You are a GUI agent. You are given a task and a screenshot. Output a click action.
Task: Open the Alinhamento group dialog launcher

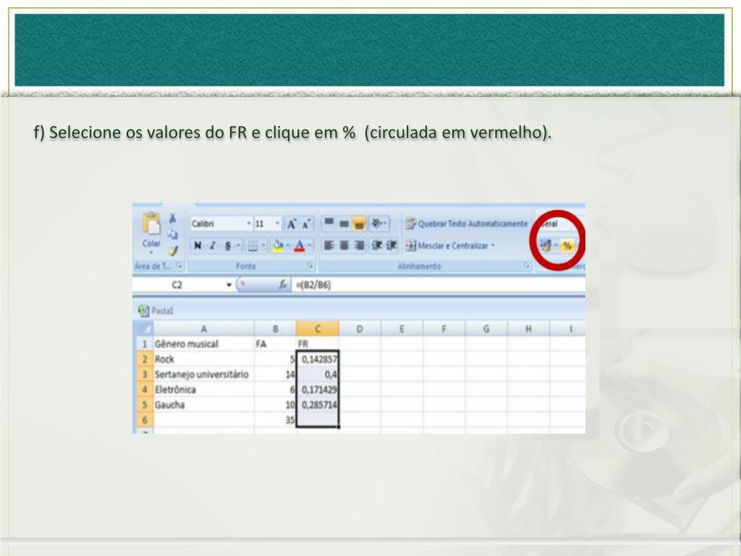[527, 266]
